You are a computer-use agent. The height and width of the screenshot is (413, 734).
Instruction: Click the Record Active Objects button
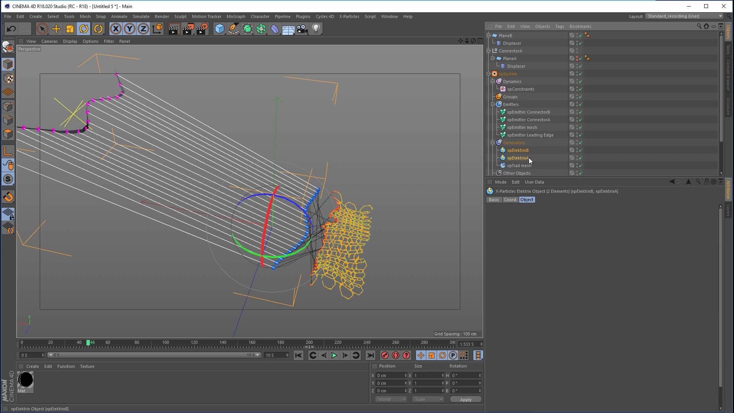pyautogui.click(x=385, y=356)
